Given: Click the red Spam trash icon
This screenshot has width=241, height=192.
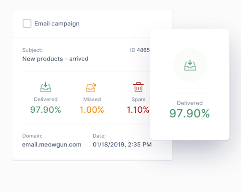Looking at the screenshot, I should (138, 87).
